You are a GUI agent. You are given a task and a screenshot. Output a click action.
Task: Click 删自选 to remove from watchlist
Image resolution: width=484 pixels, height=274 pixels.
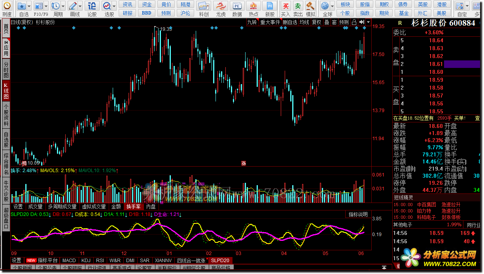coord(290,22)
